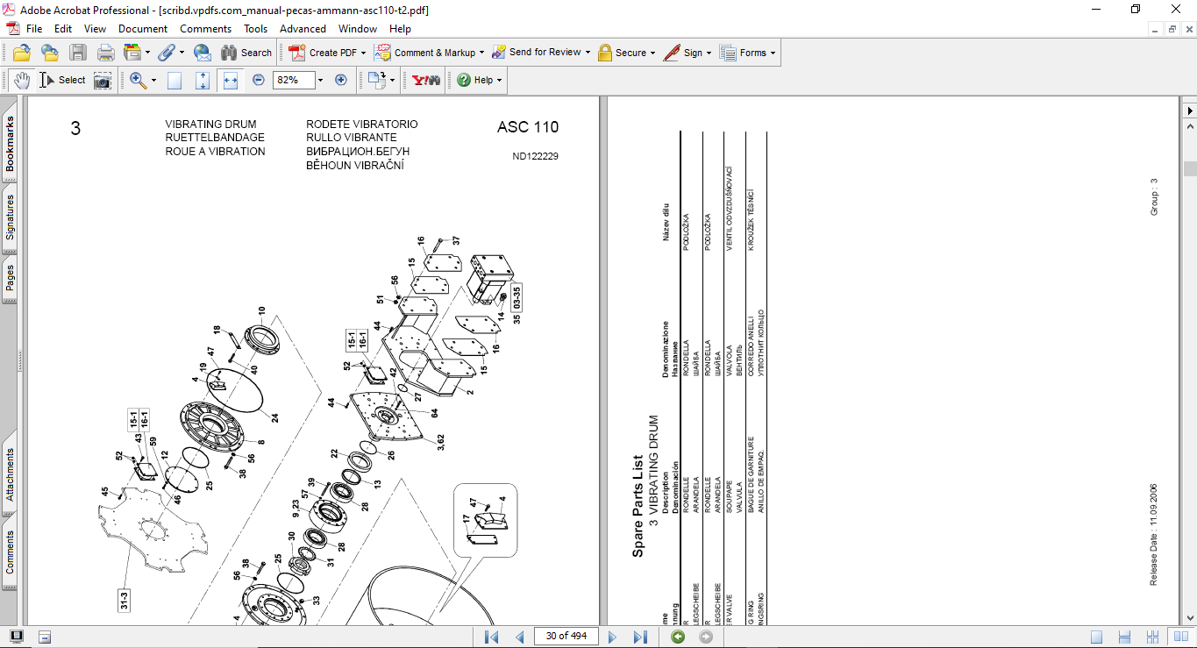Go to the last page

tap(641, 637)
